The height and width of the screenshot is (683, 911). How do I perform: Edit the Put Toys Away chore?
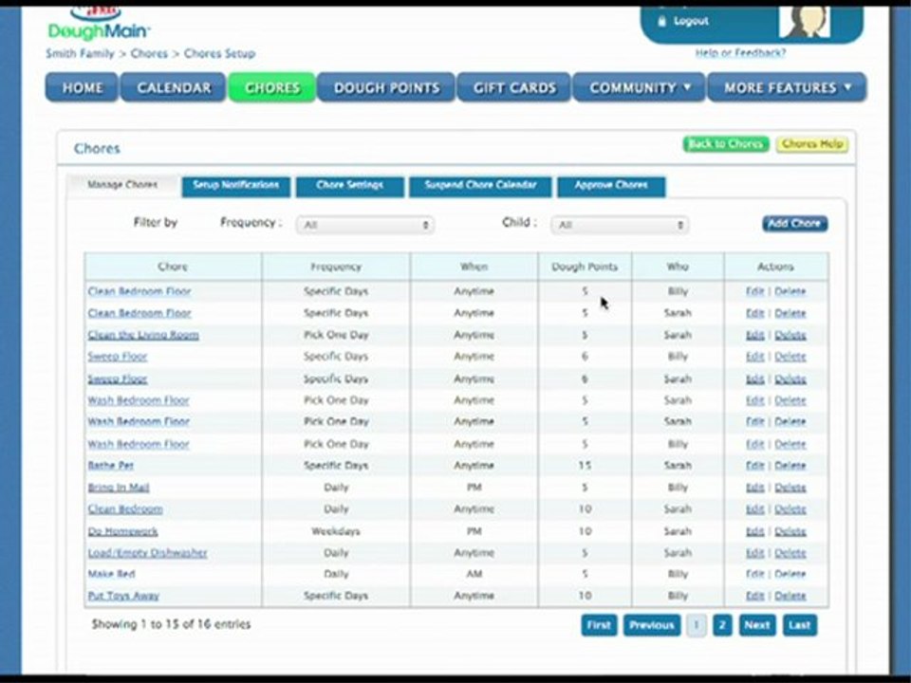(754, 596)
